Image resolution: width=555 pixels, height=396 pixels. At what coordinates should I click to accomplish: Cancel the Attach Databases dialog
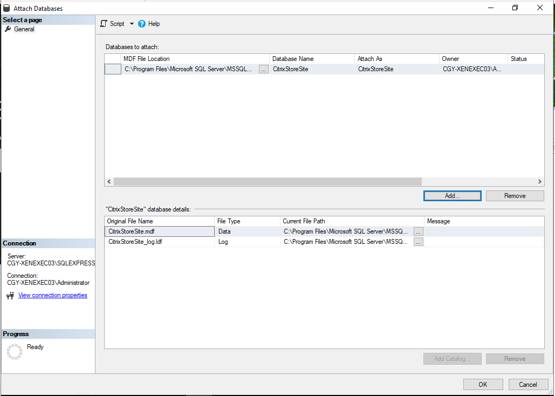[x=527, y=385]
